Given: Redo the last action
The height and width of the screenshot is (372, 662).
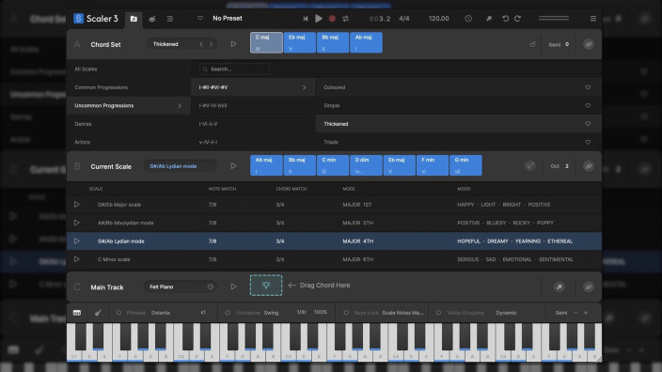Looking at the screenshot, I should click(517, 19).
